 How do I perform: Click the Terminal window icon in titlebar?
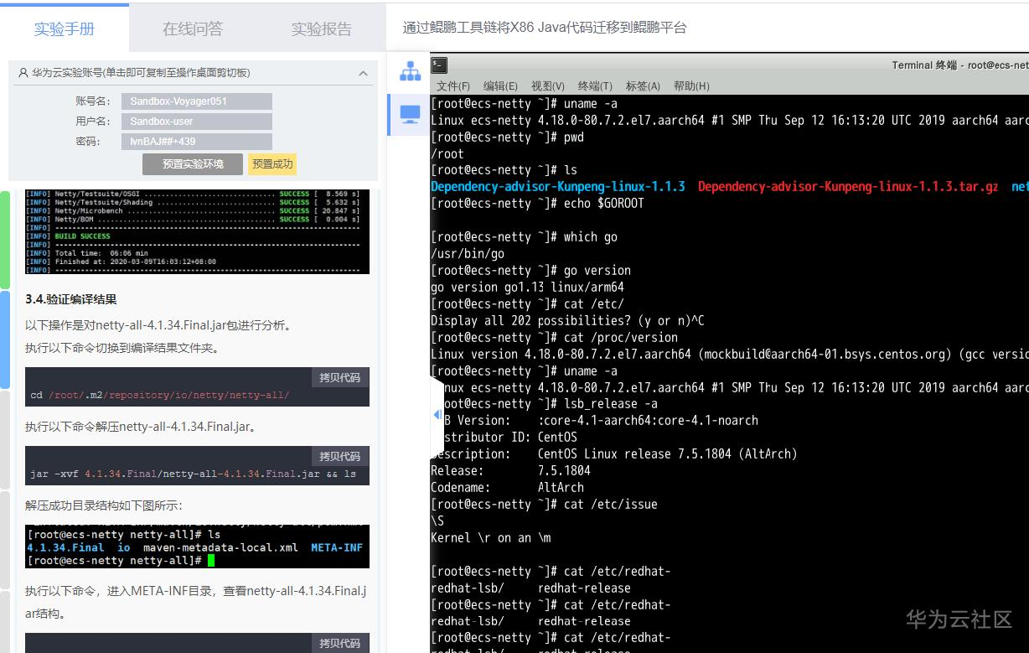[x=440, y=65]
